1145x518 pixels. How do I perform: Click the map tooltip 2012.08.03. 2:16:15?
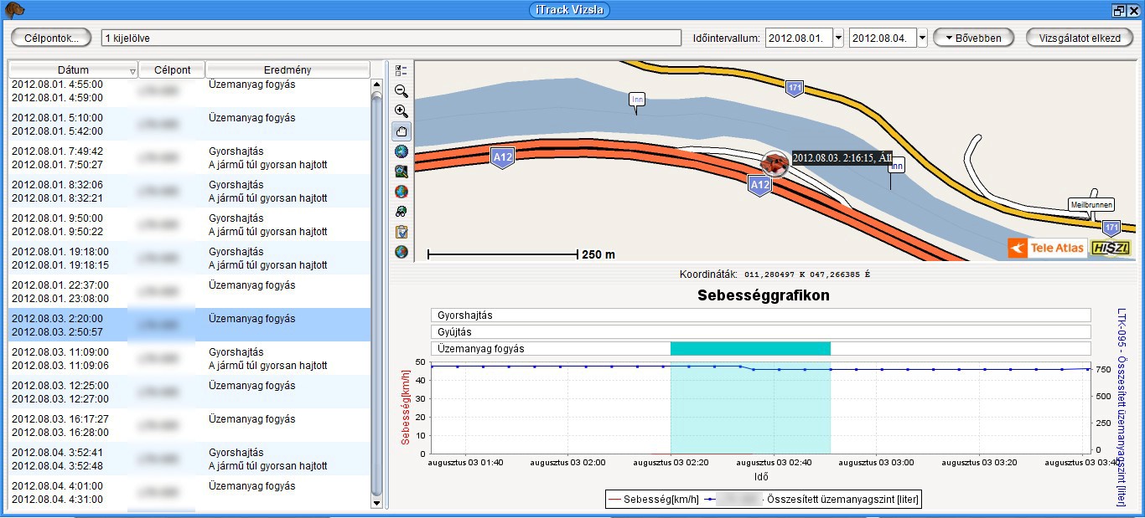click(842, 157)
